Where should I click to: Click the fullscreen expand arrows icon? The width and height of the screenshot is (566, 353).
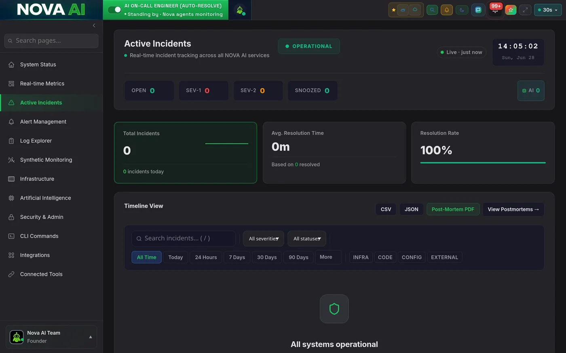tap(525, 10)
